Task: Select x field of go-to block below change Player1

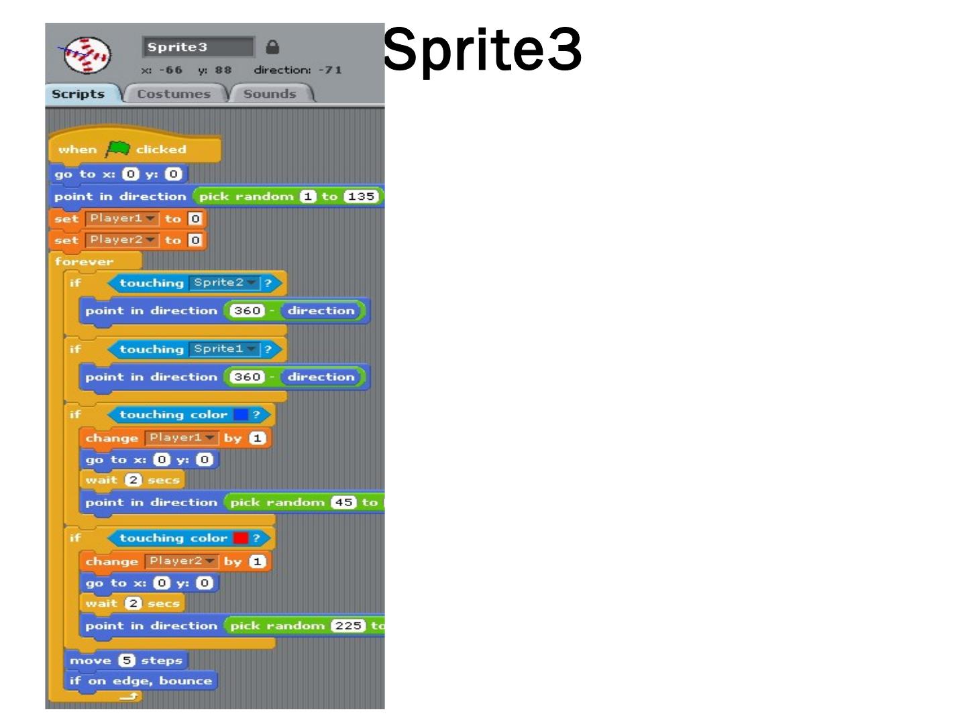Action: click(161, 460)
